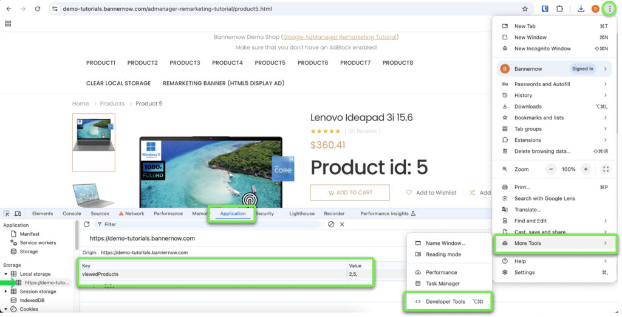
Task: Click CLEAR LOCAL STORAGE nav link
Action: click(x=118, y=84)
